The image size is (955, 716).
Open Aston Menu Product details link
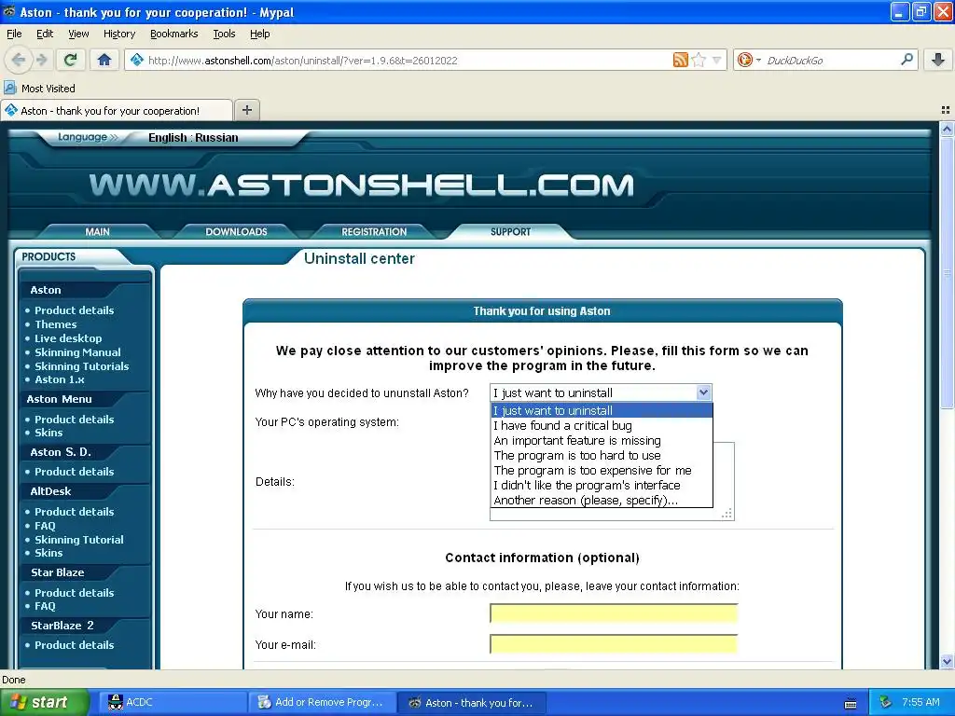click(75, 420)
